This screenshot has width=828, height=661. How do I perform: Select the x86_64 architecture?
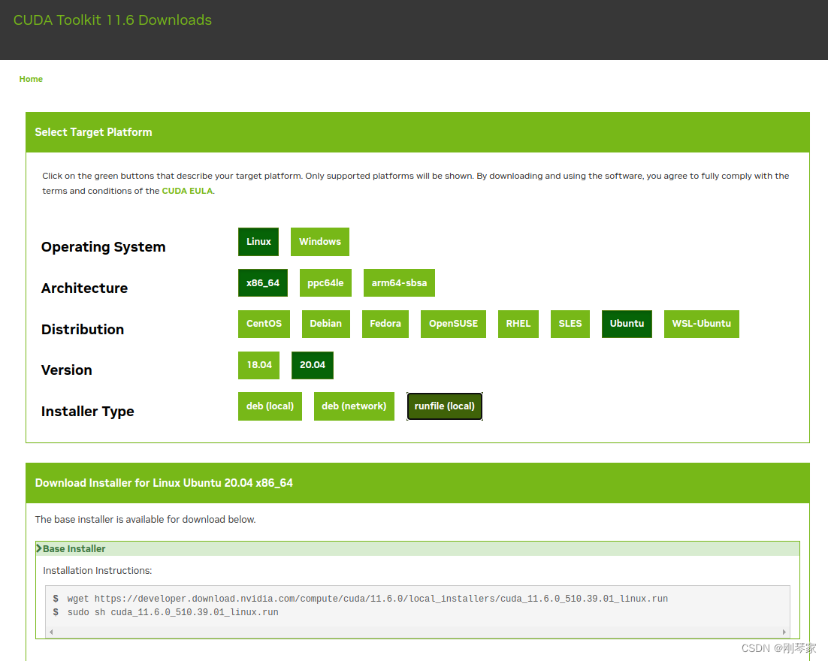262,282
